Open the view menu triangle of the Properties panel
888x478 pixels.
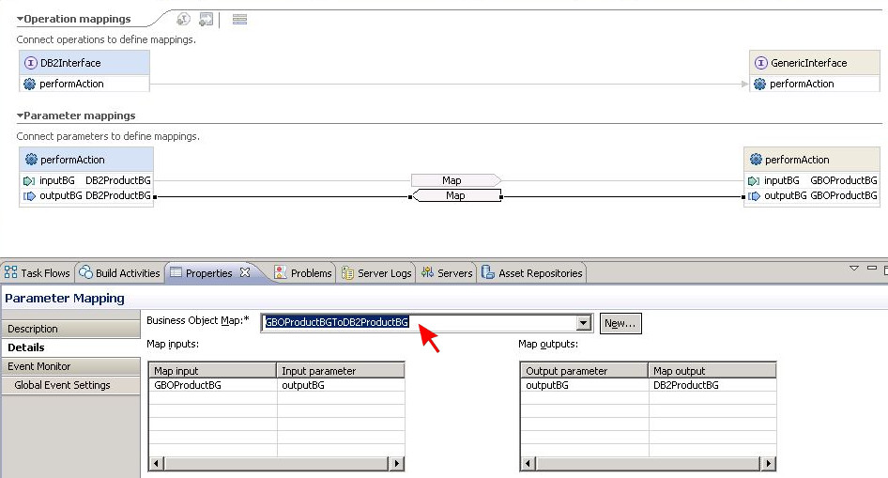click(853, 269)
